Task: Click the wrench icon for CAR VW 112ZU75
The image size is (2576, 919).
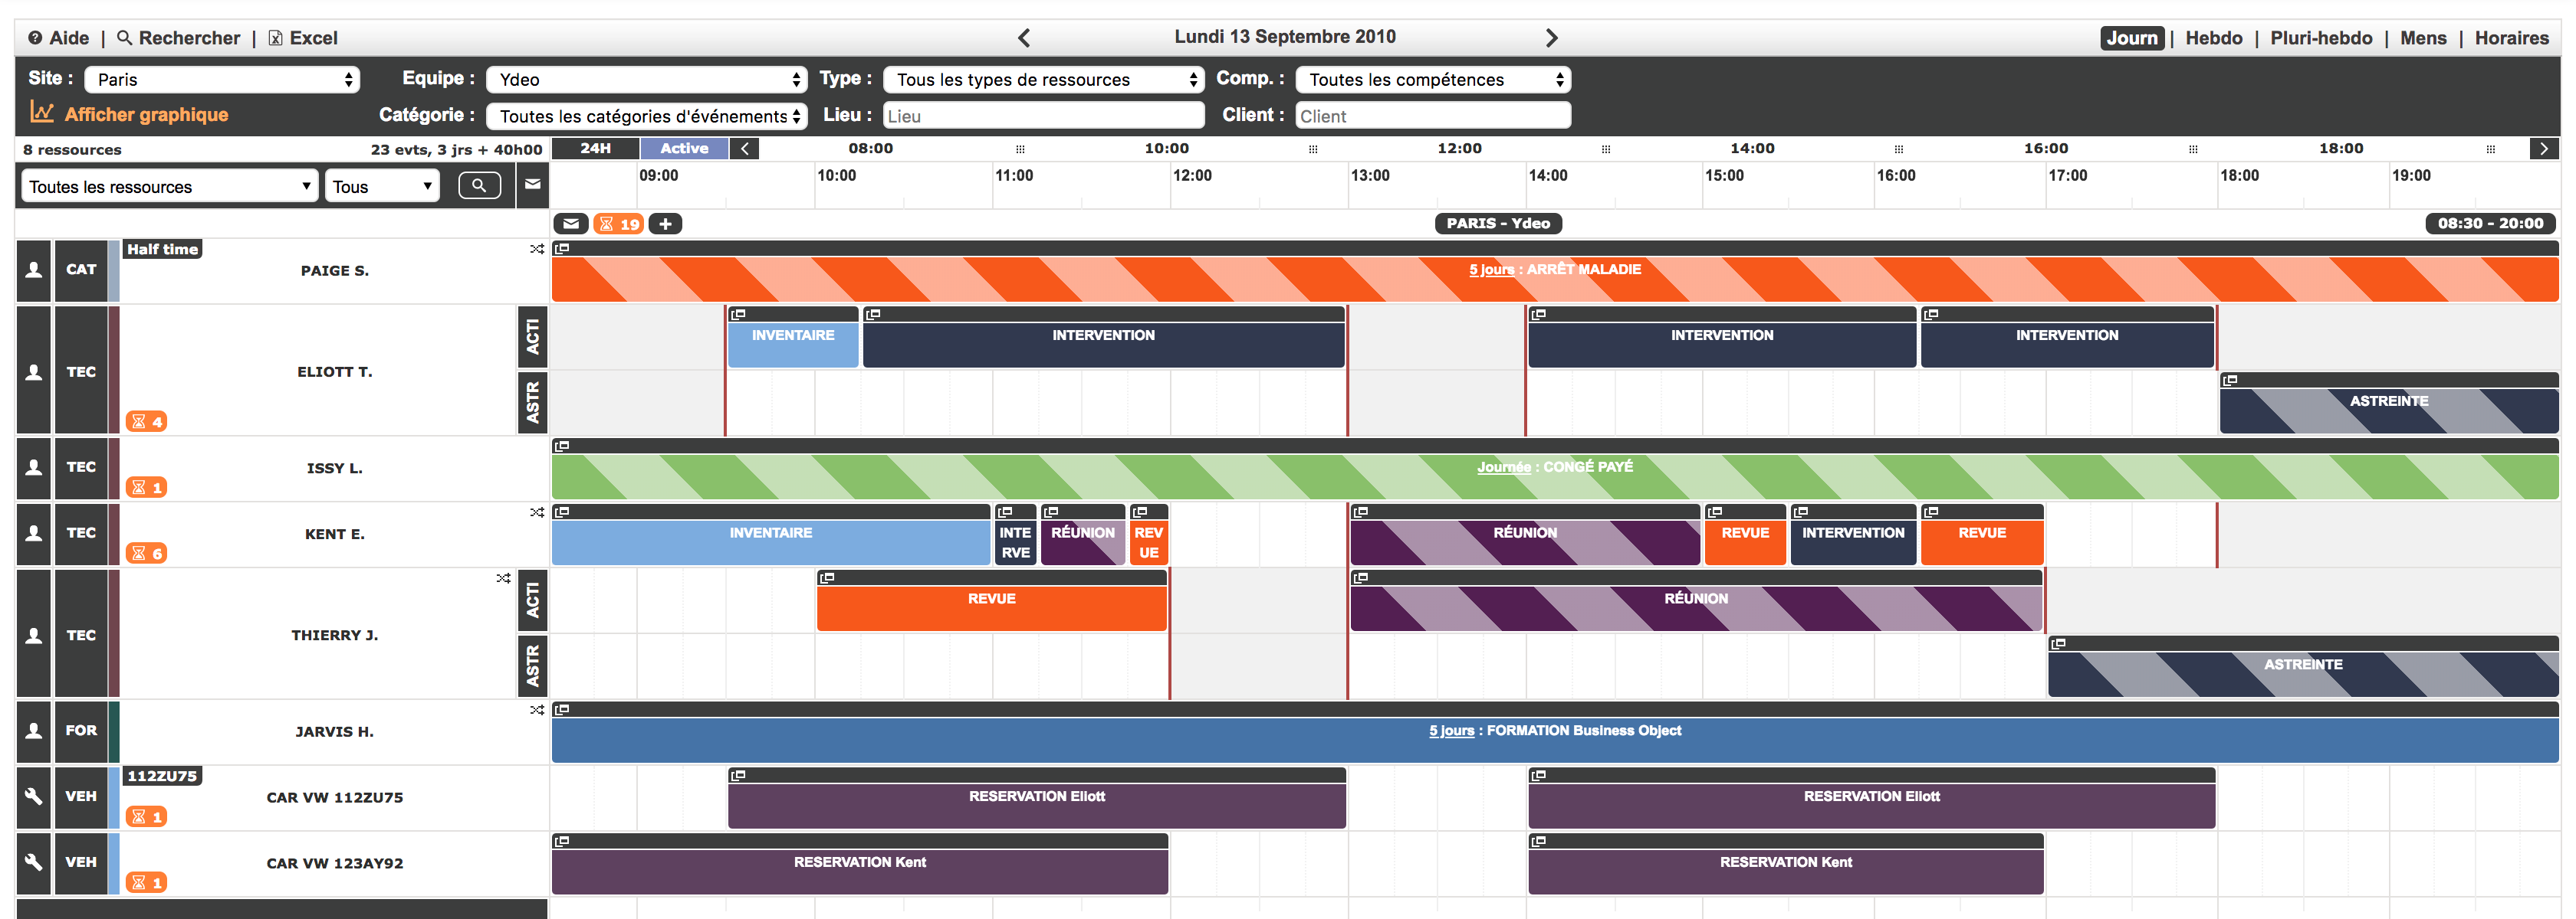Action: 34,796
